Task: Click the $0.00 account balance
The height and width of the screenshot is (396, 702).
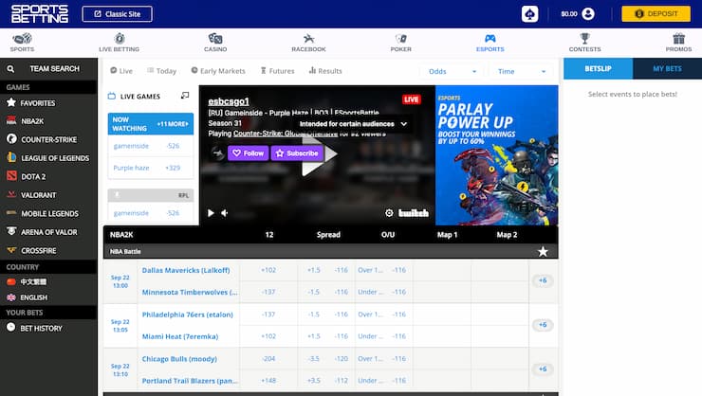Action: tap(569, 14)
